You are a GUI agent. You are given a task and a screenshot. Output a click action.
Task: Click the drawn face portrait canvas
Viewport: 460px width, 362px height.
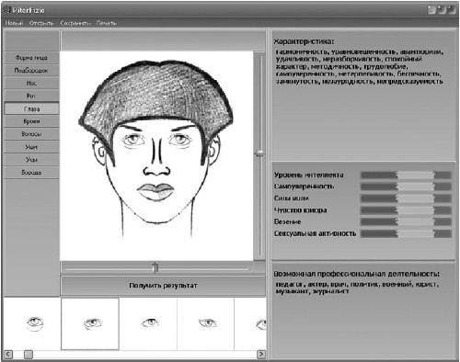pyautogui.click(x=156, y=156)
